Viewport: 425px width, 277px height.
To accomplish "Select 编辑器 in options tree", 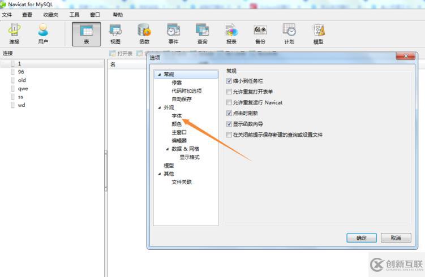I will pyautogui.click(x=179, y=141).
